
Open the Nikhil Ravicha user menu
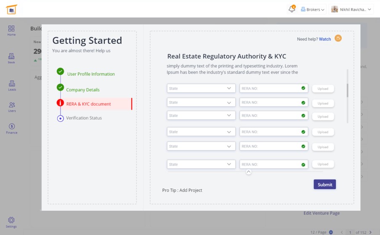click(351, 9)
